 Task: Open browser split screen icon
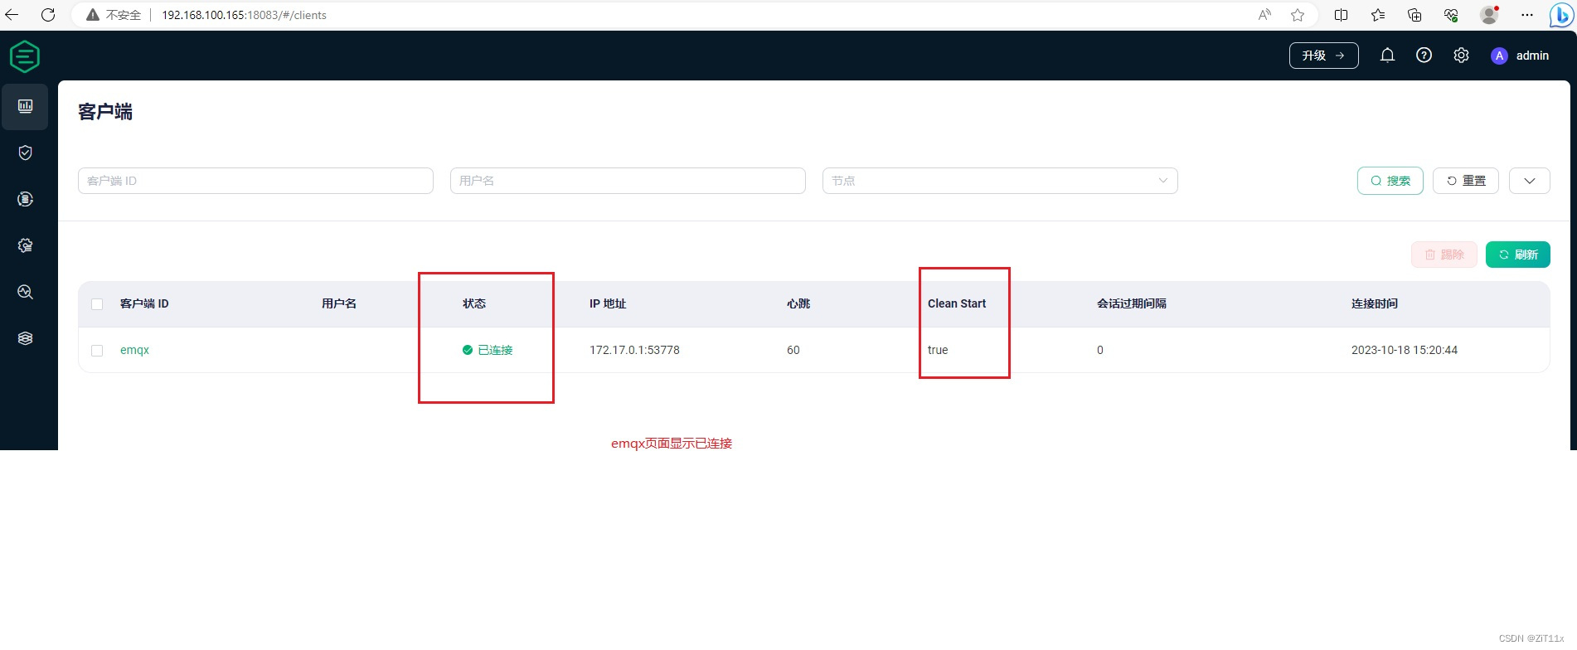coord(1341,15)
